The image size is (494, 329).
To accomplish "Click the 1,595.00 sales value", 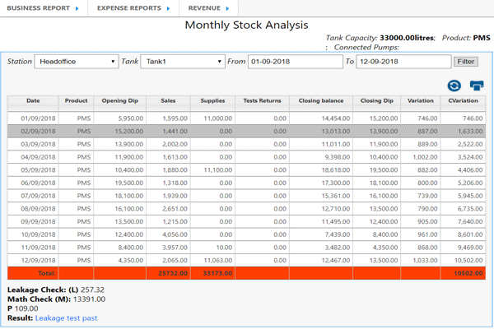I will (175, 118).
